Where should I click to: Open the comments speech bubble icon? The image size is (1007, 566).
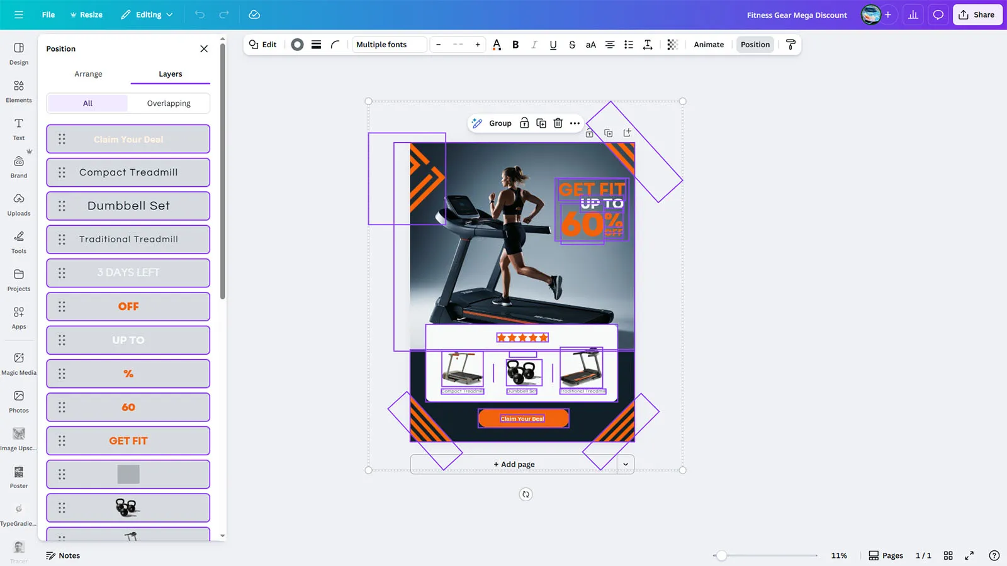click(938, 15)
